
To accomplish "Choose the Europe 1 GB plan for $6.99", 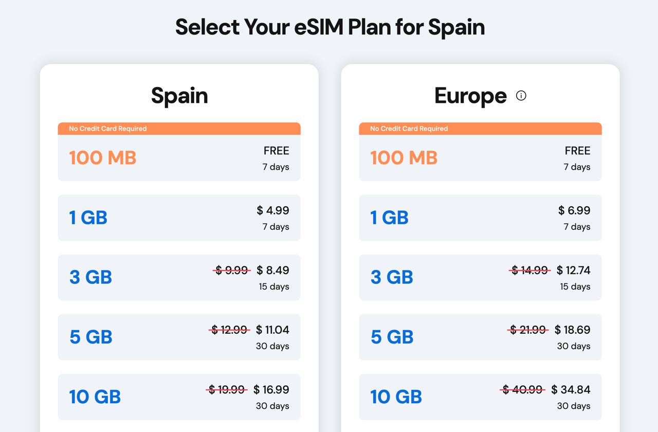I will point(480,218).
